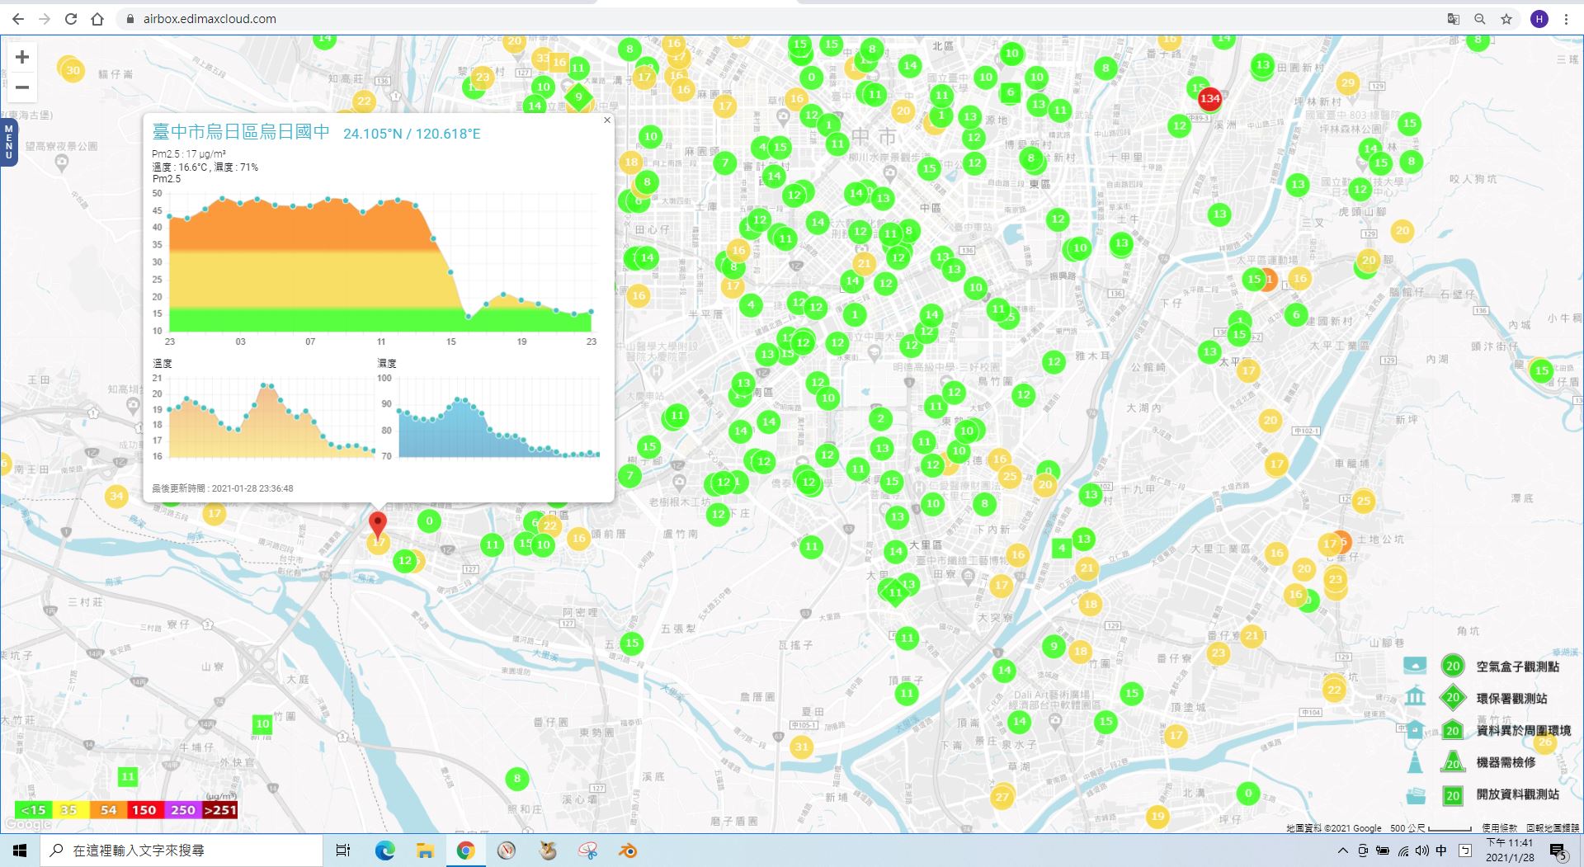1584x867 pixels.
Task: Click the 開放資料觀測站 legend label
Action: (1517, 794)
